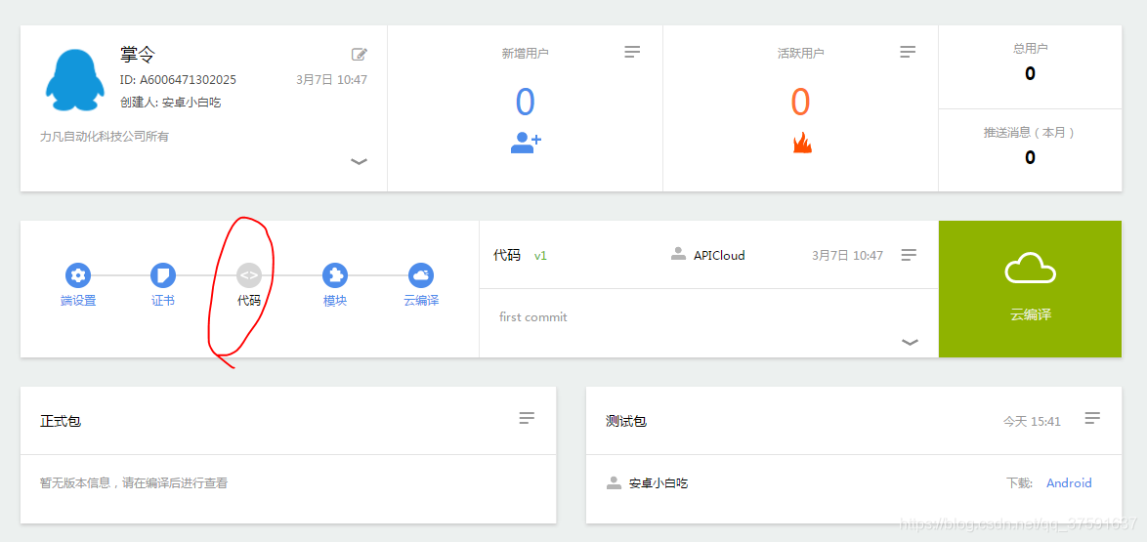Click the green 云编译 button
This screenshot has width=1147, height=542.
pos(1030,289)
